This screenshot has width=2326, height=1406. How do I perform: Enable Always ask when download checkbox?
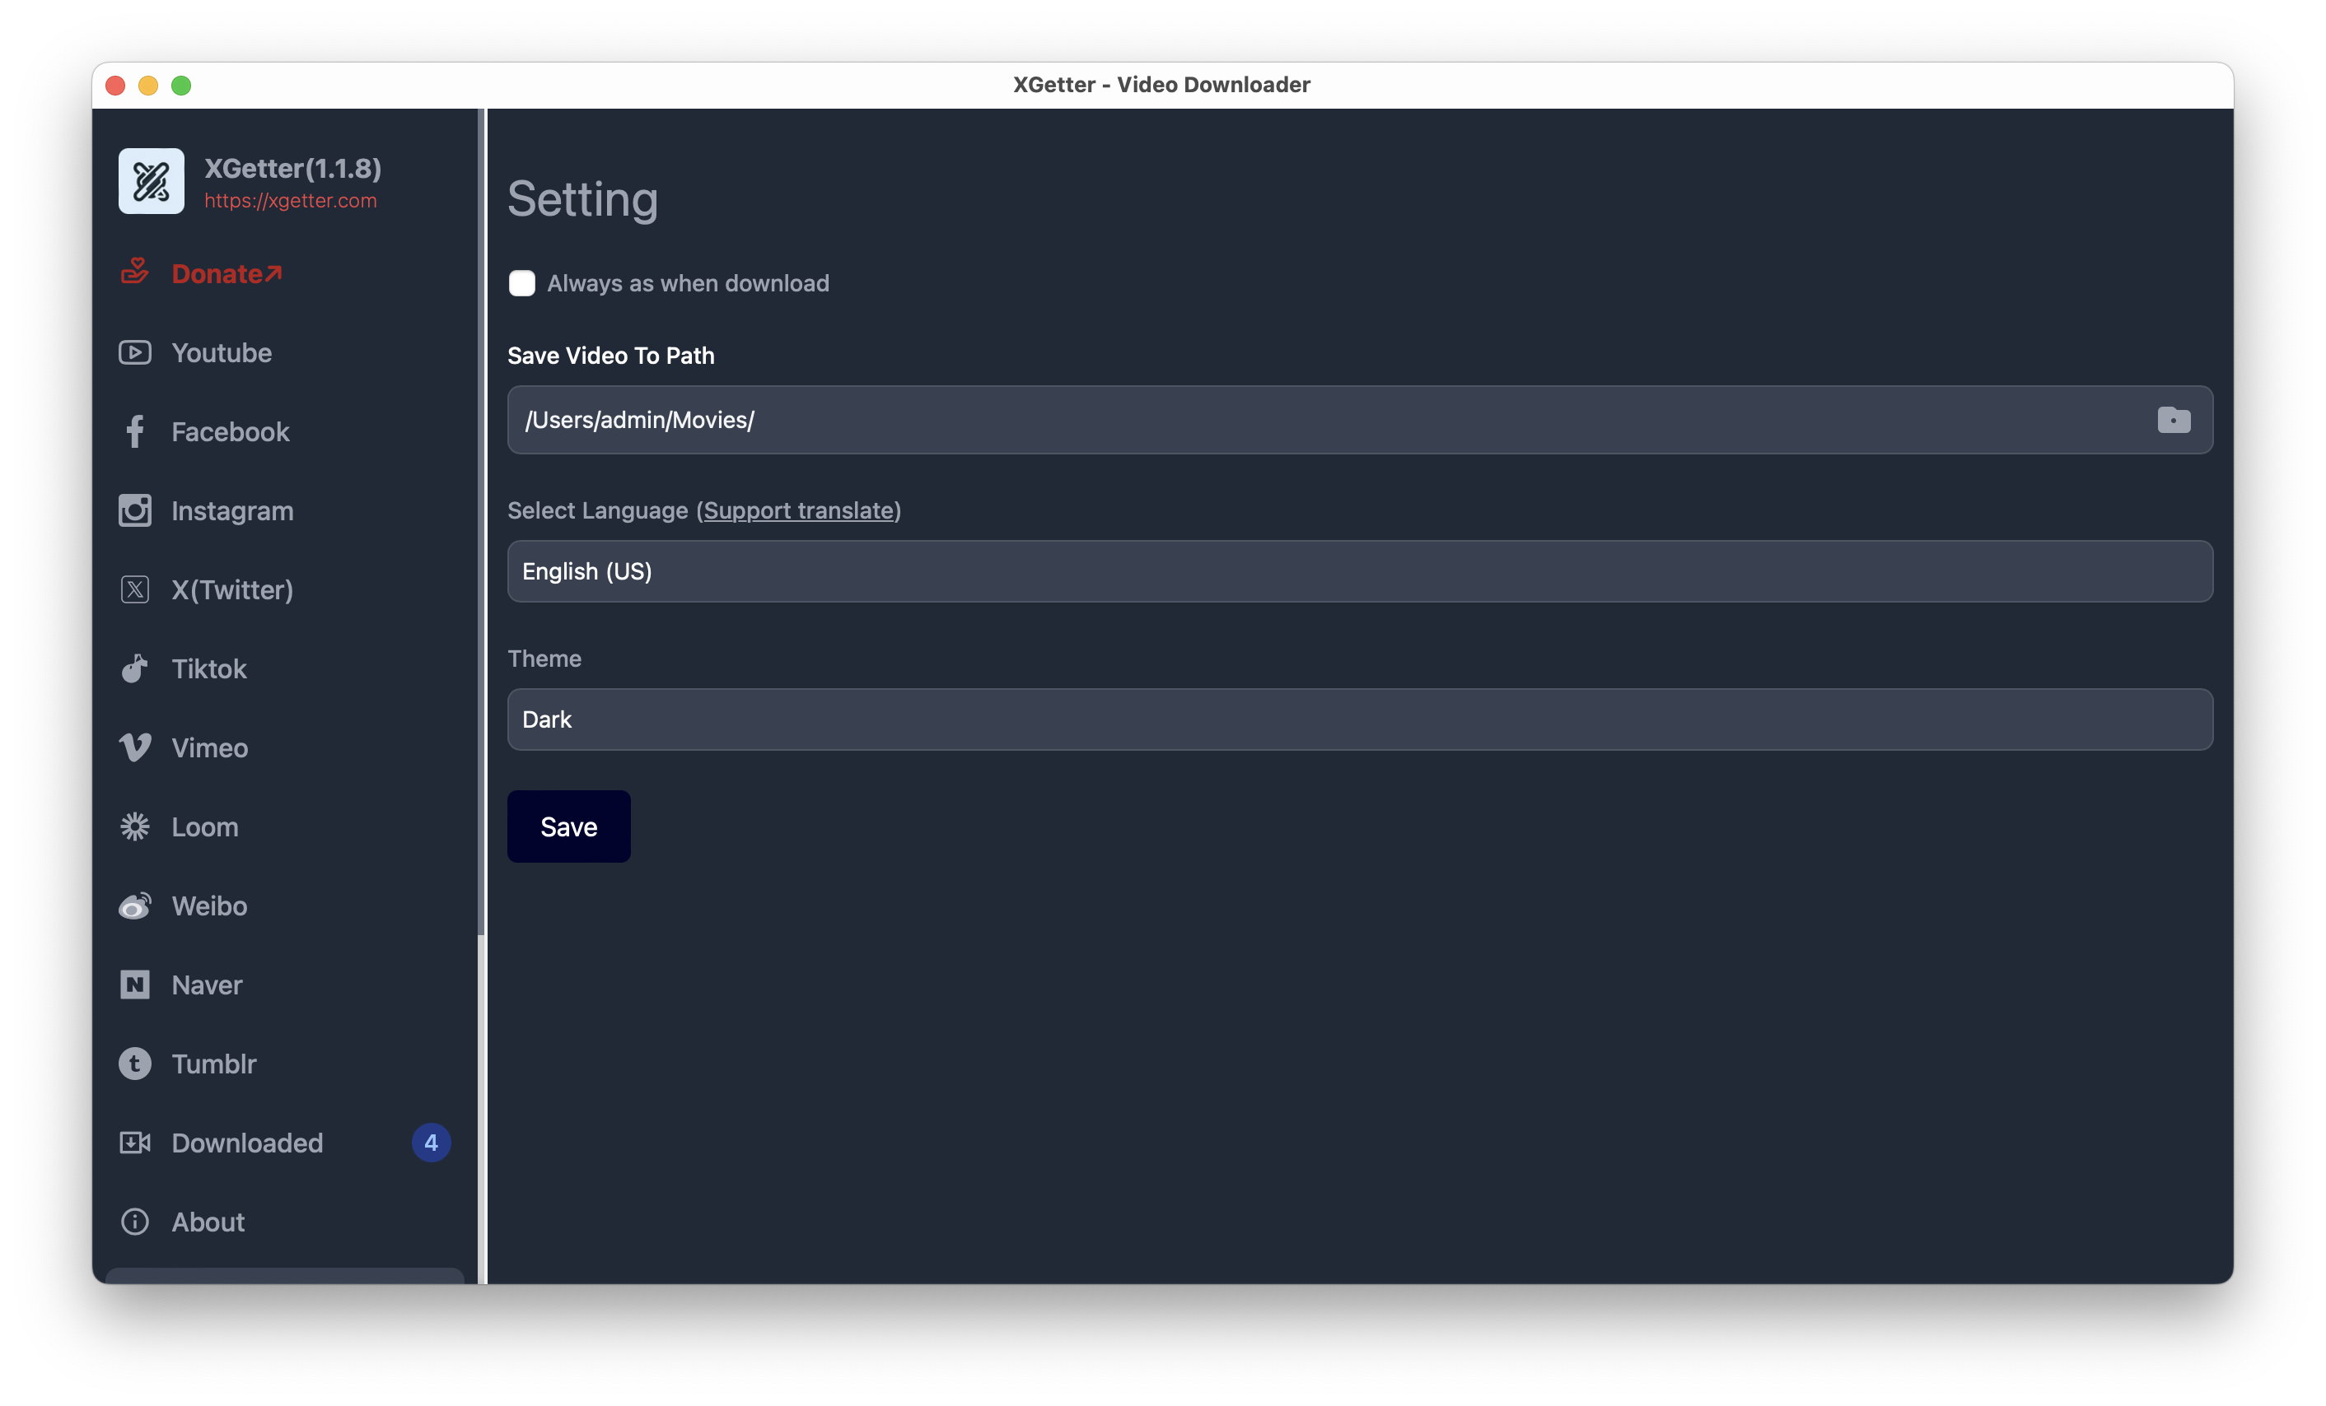tap(522, 283)
